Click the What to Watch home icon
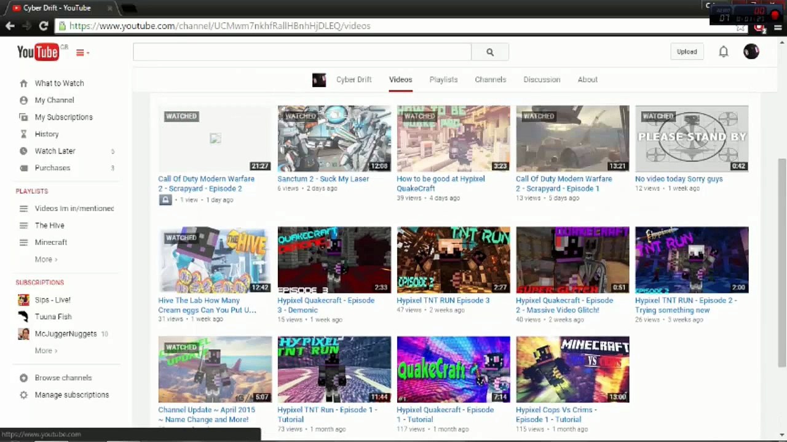Screen dimensions: 787x442 23,83
